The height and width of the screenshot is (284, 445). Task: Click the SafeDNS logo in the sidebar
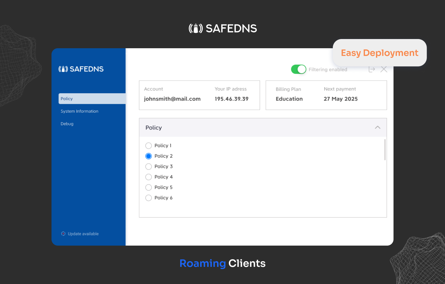coord(81,69)
